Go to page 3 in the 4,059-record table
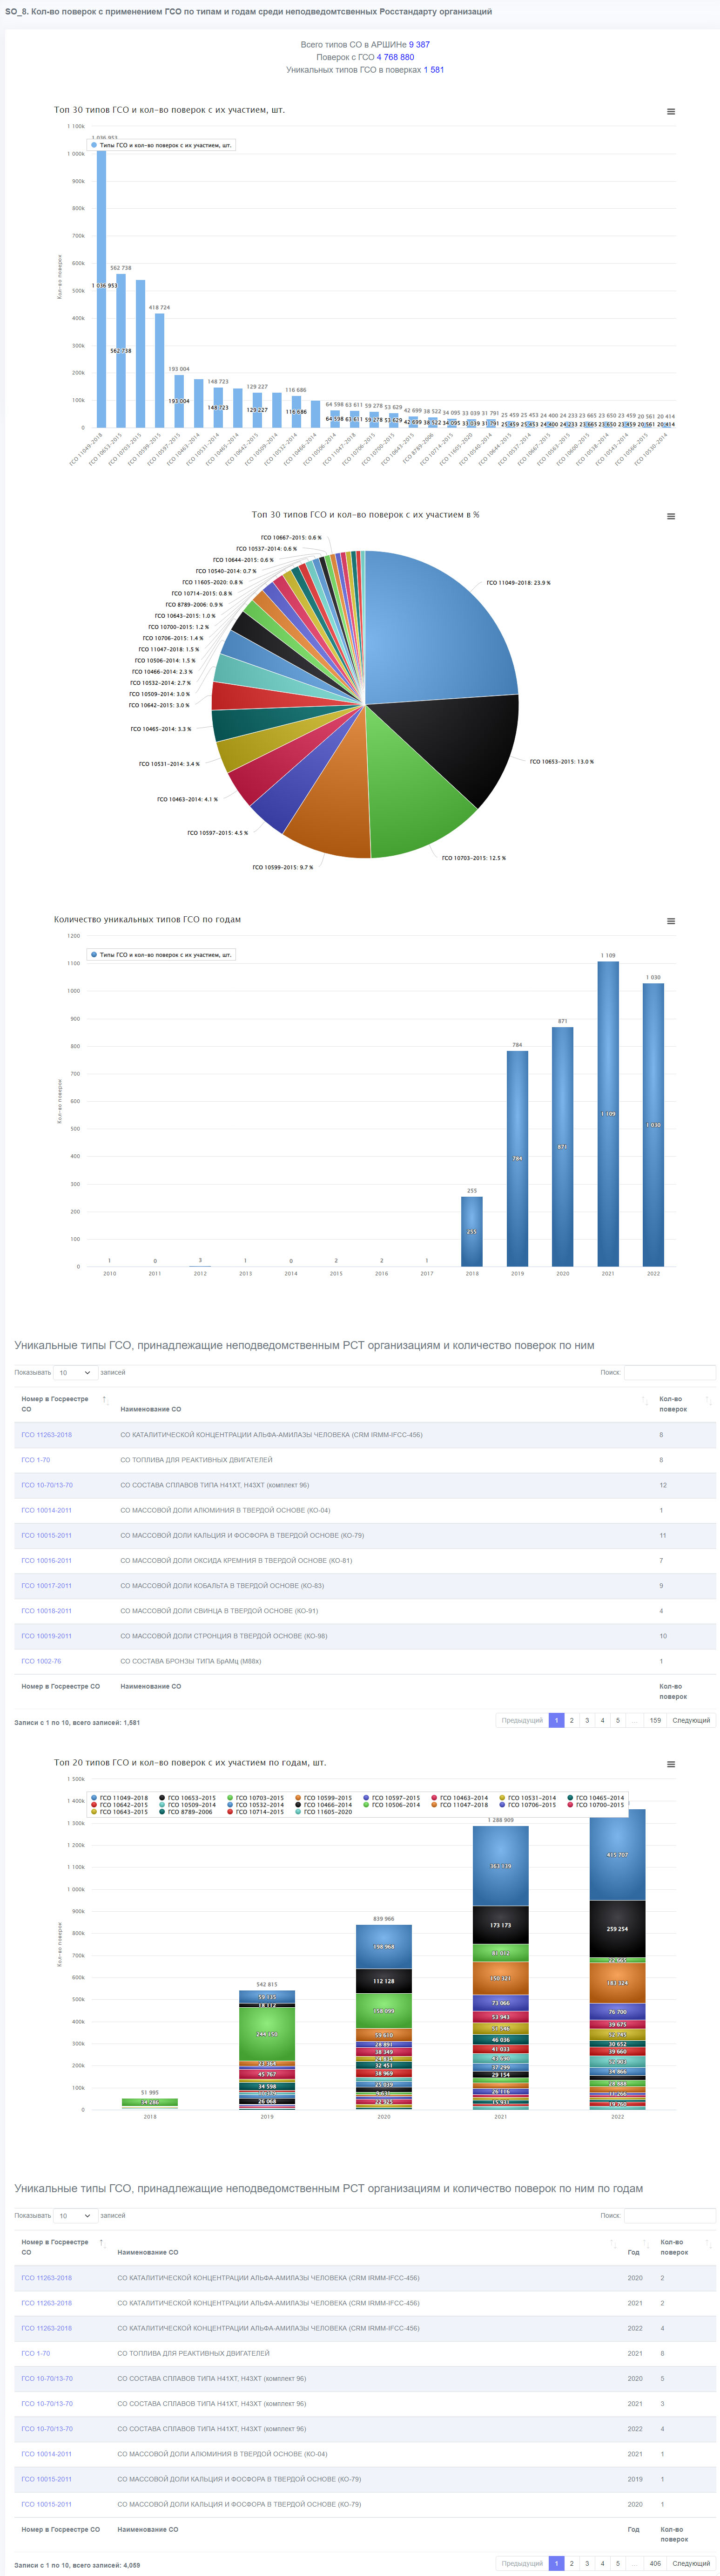720x2576 pixels. [587, 2563]
